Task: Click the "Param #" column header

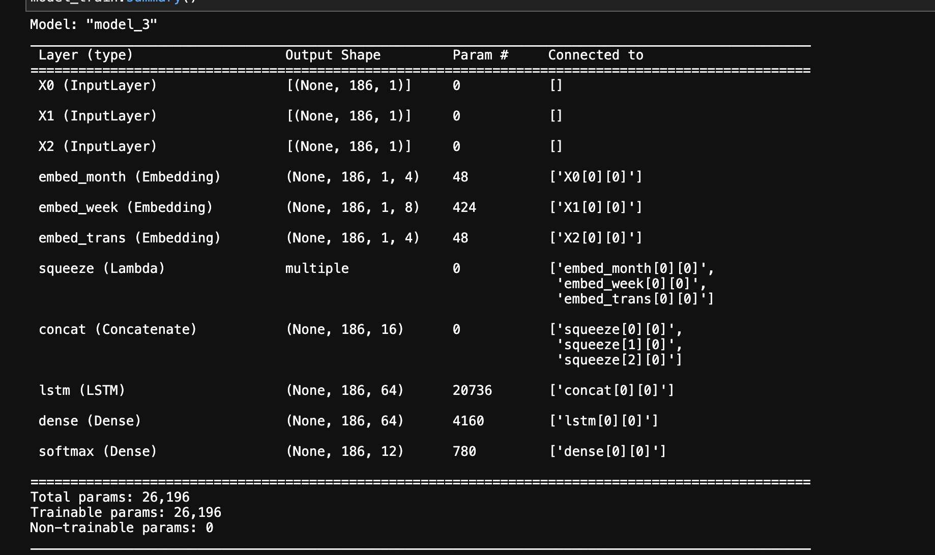Action: pyautogui.click(x=480, y=55)
